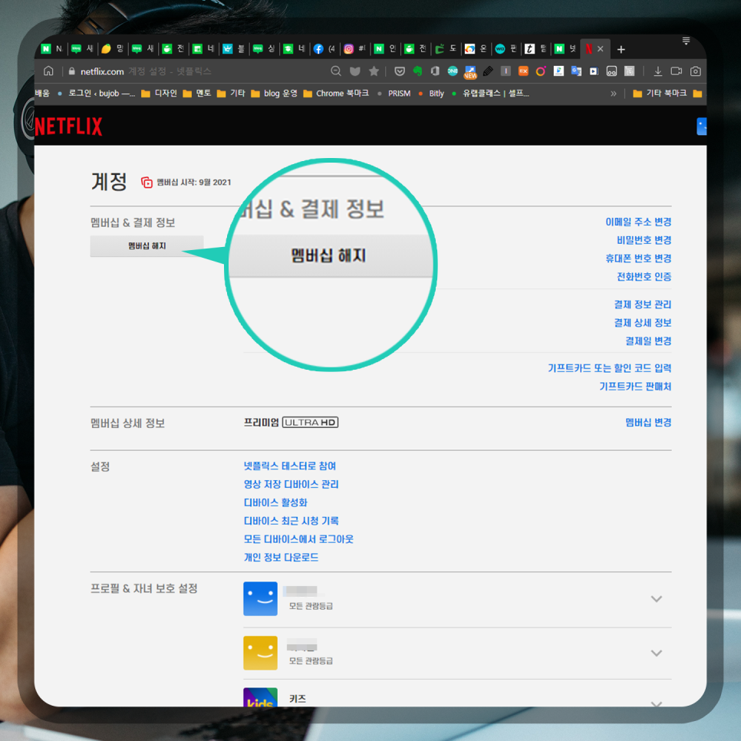Screen dimensions: 741x741
Task: Click '넷플릭스 테스터로 참여' link
Action: pyautogui.click(x=290, y=466)
